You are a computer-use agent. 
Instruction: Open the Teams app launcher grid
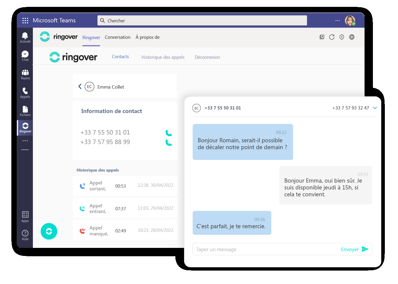coord(25,21)
